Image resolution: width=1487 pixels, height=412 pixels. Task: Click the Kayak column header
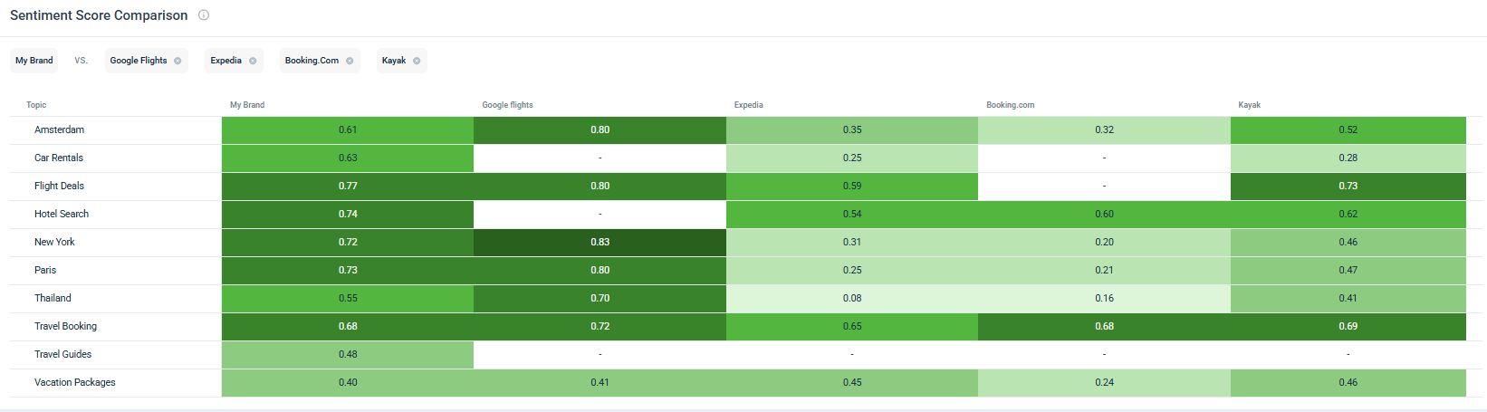coord(1249,105)
